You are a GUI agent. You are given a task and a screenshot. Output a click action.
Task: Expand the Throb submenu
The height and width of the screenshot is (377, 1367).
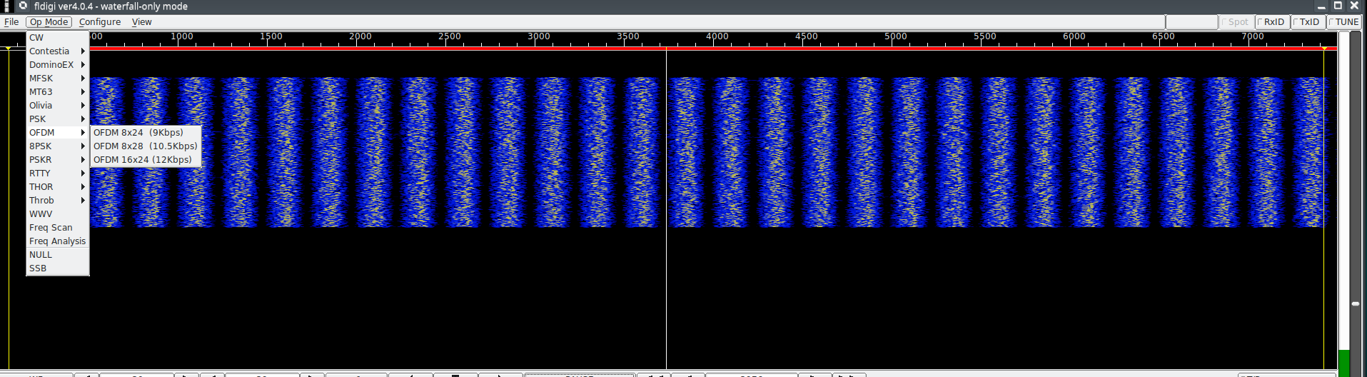(58, 201)
